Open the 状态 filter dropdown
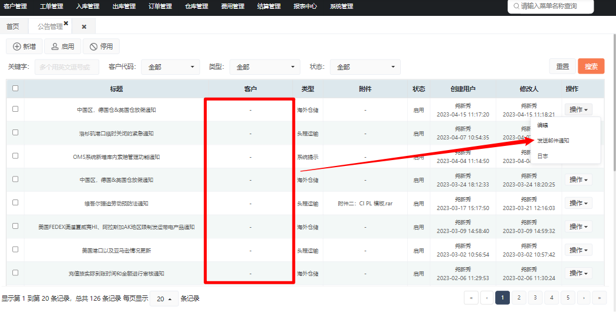 (x=365, y=67)
